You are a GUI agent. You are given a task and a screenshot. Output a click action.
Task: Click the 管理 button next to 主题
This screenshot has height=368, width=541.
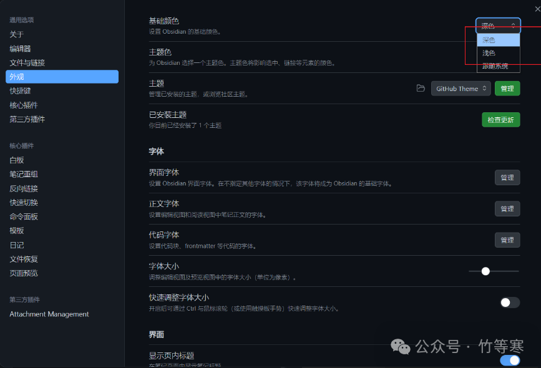[x=507, y=88]
